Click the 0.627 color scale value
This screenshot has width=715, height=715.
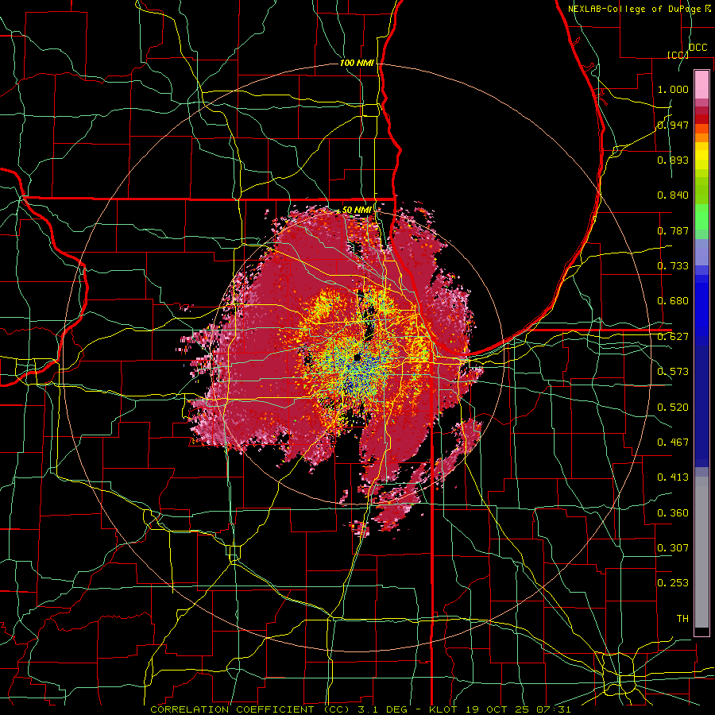673,337
